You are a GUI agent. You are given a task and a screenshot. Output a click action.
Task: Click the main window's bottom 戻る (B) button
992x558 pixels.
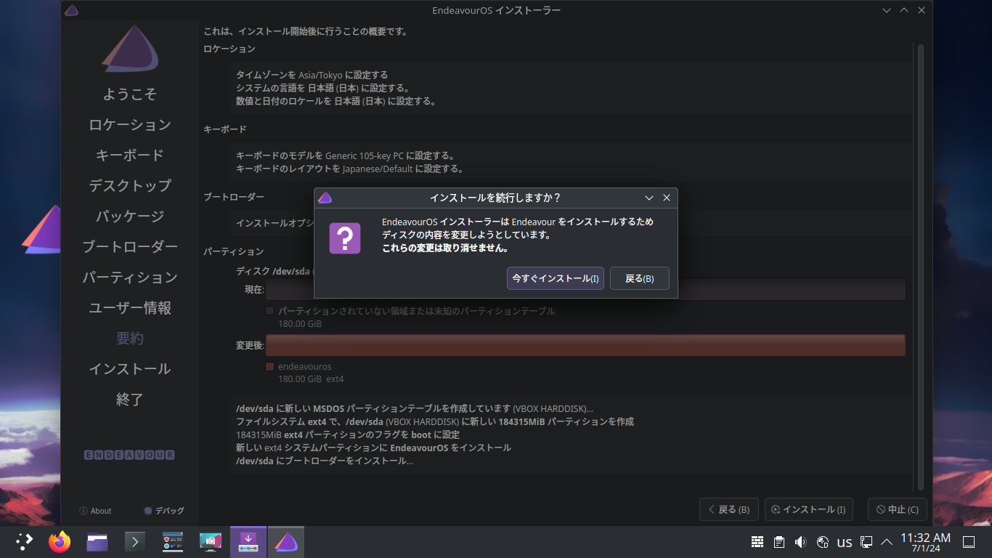click(x=729, y=509)
